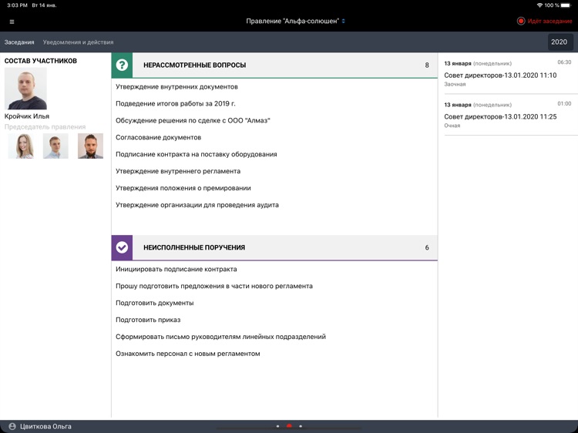Image resolution: width=578 pixels, height=433 pixels.
Task: Tap the Wi-Fi status icon
Action: click(x=539, y=5)
